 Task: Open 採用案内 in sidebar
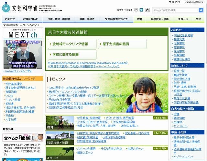pos(179,51)
